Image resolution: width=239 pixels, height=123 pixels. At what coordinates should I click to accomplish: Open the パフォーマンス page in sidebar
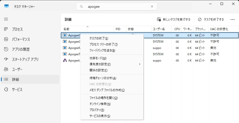click(x=21, y=39)
